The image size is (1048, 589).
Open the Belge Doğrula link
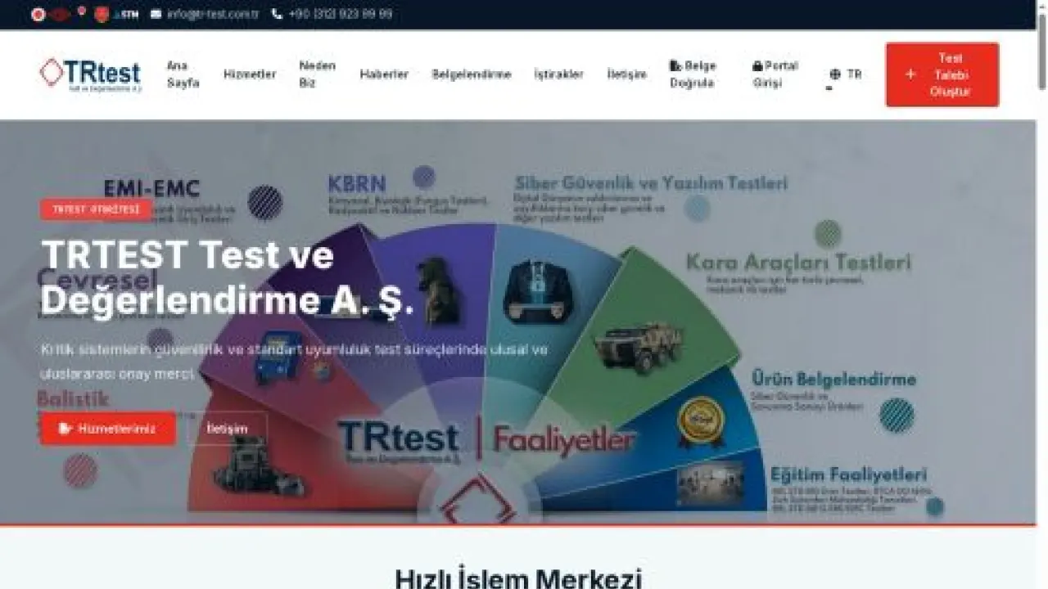point(693,74)
